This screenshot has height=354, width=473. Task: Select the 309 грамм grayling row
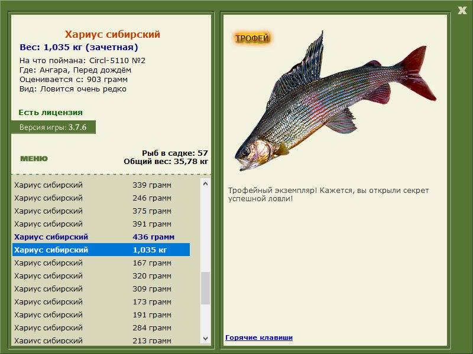(x=101, y=289)
